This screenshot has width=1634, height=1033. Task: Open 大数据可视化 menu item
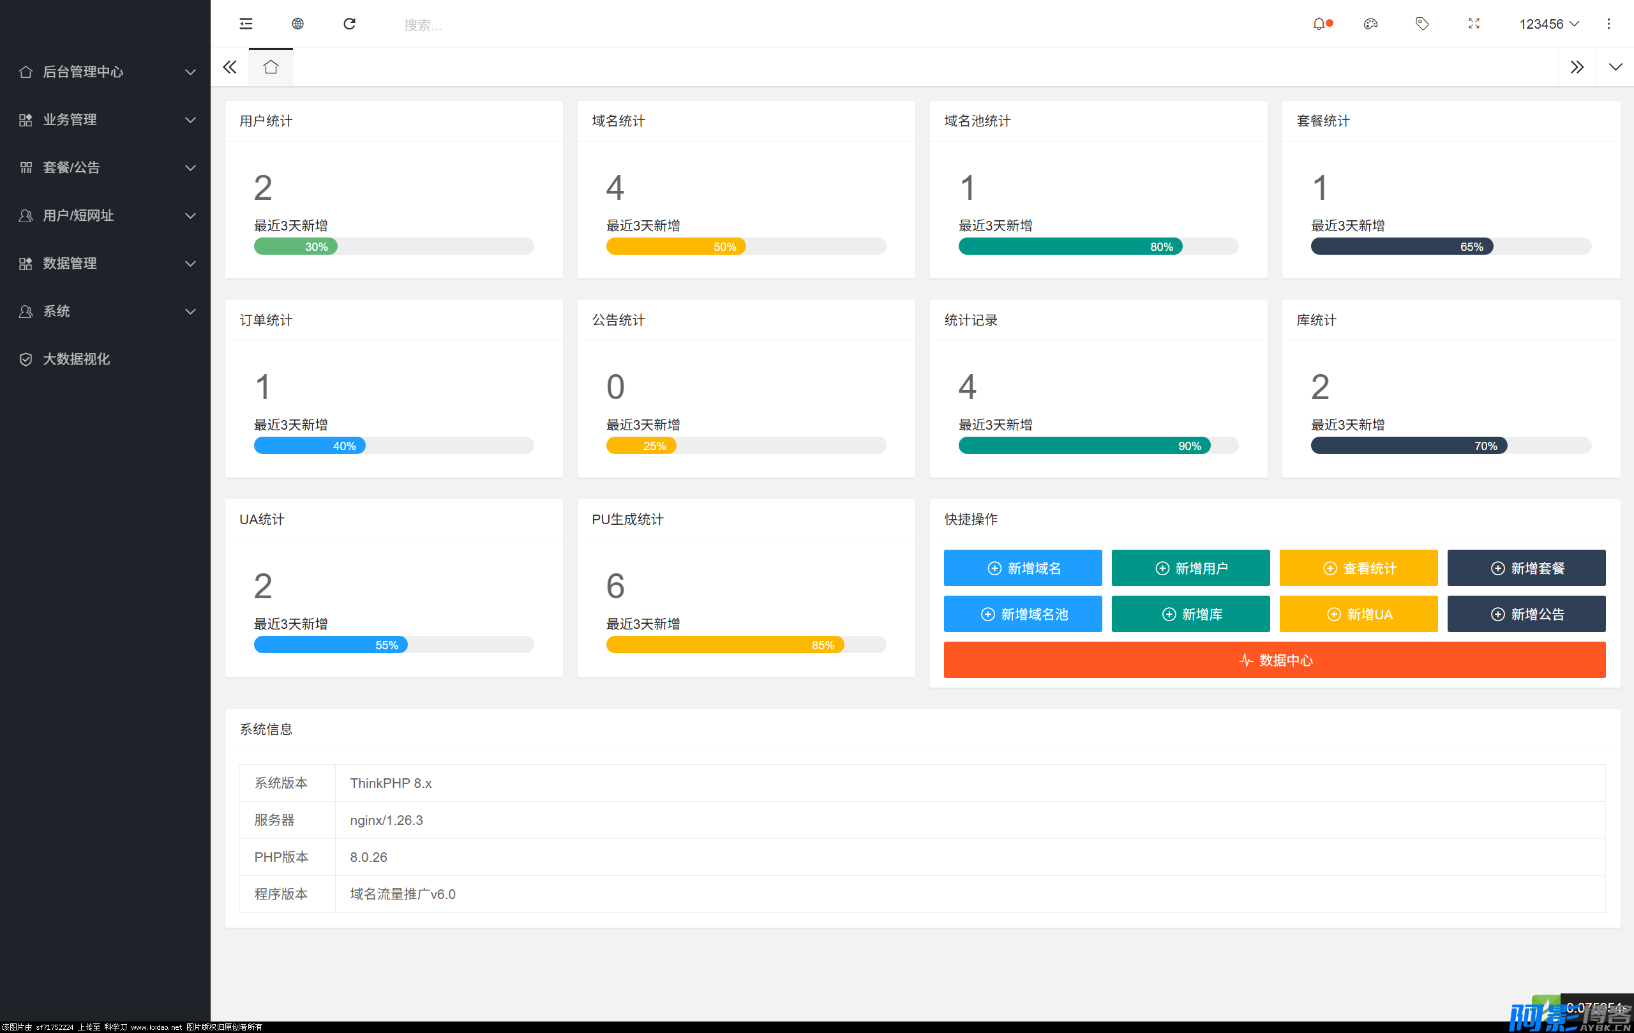pyautogui.click(x=76, y=359)
